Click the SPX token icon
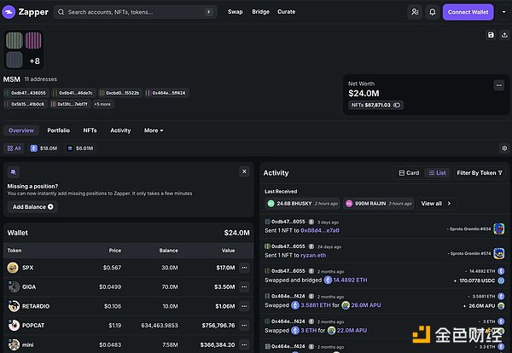 click(13, 268)
